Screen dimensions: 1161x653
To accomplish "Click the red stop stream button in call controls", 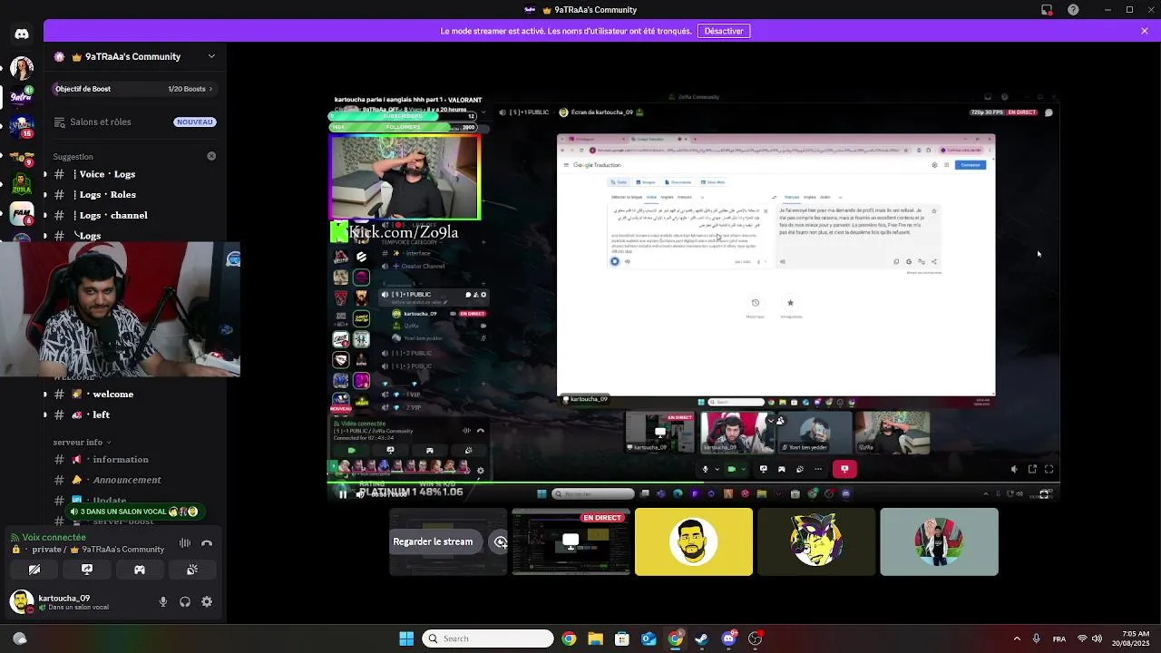I will tap(844, 469).
